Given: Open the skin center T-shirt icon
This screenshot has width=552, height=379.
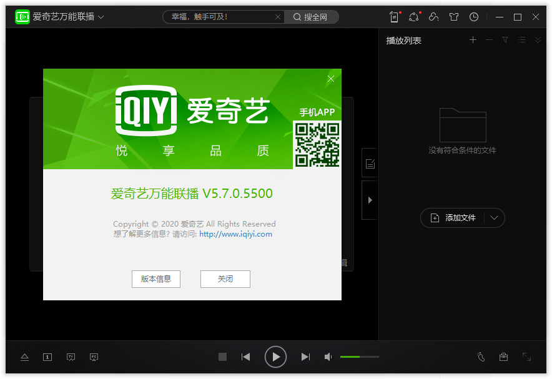Looking at the screenshot, I should click(x=454, y=17).
